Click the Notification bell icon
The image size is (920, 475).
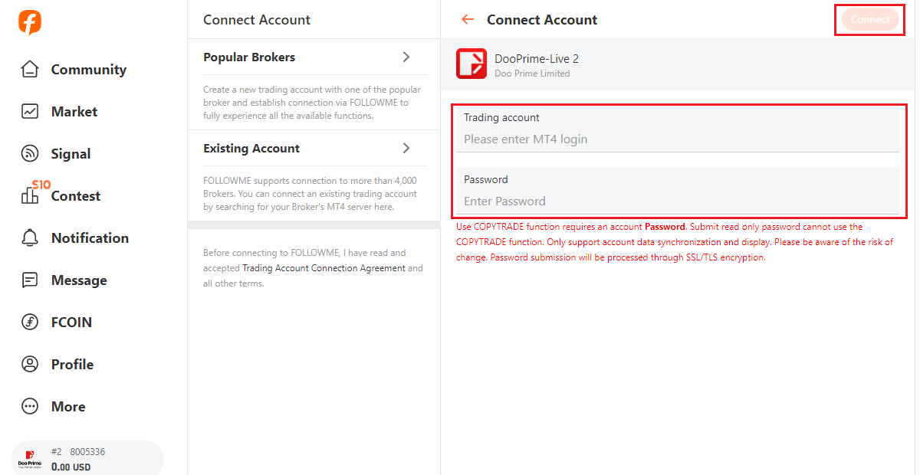pyautogui.click(x=30, y=238)
